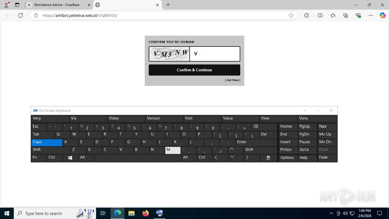Click the right arrow key
The height and width of the screenshot is (219, 389).
tap(252, 158)
